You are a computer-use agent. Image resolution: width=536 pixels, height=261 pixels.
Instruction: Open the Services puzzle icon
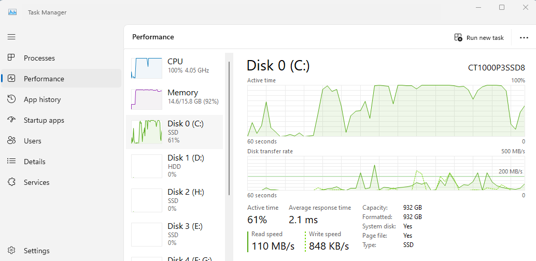(11, 182)
